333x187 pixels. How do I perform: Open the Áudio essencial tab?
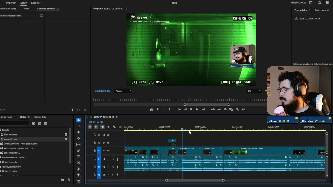click(x=322, y=10)
